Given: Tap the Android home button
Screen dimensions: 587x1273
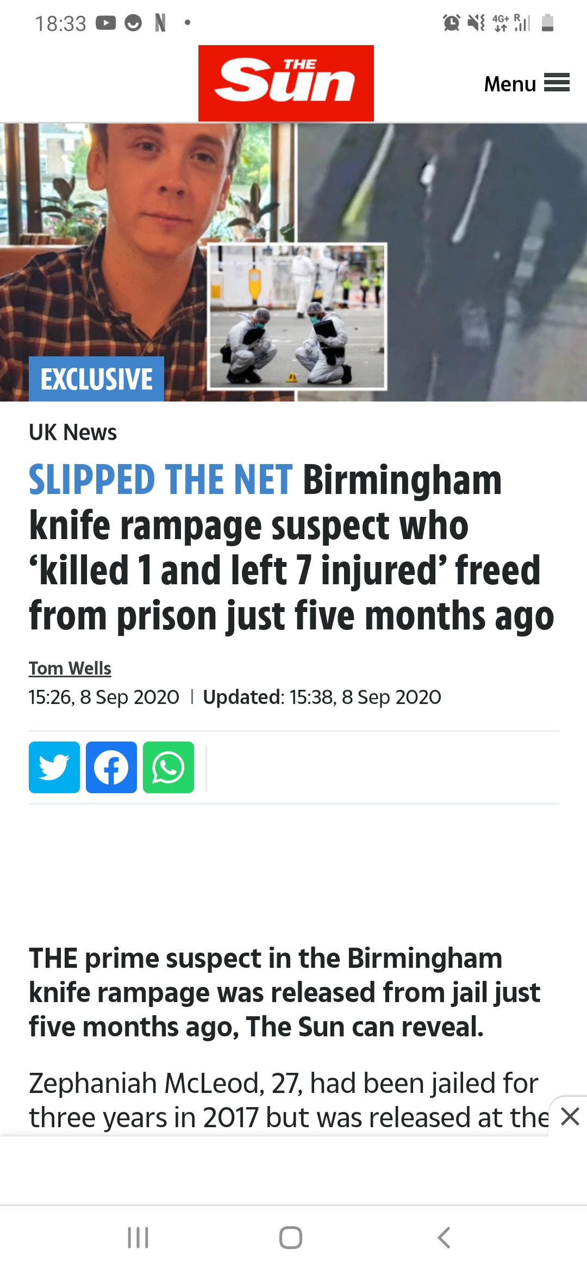Looking at the screenshot, I should pos(291,1238).
